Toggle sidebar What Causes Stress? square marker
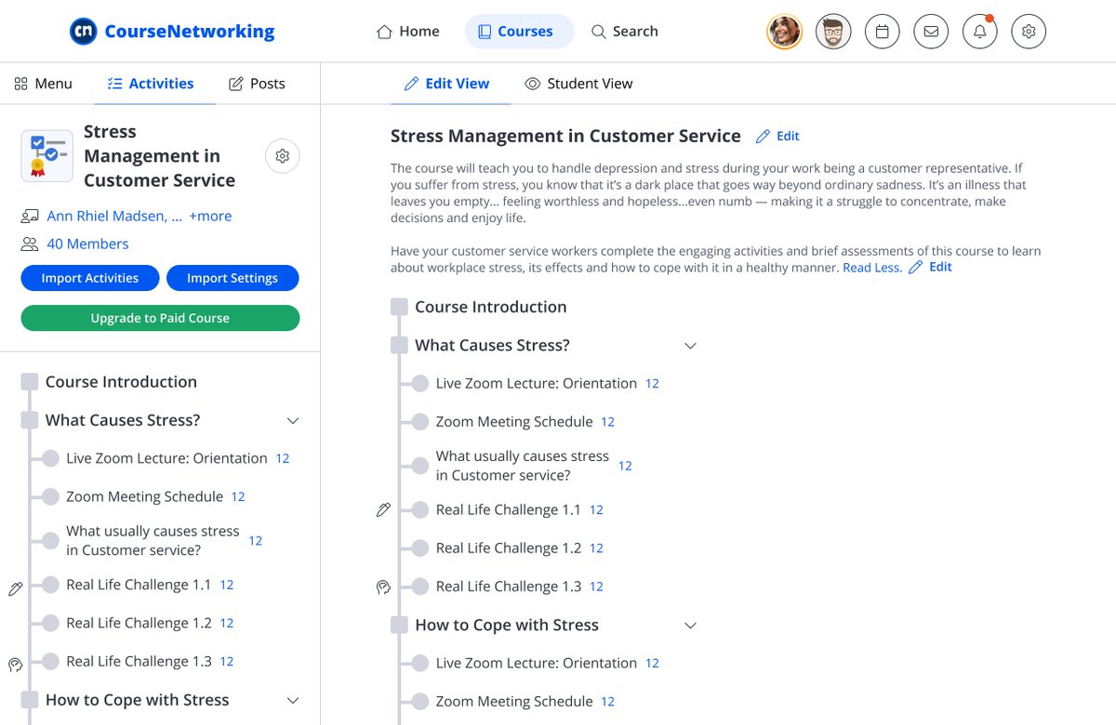Image resolution: width=1116 pixels, height=725 pixels. click(x=30, y=420)
